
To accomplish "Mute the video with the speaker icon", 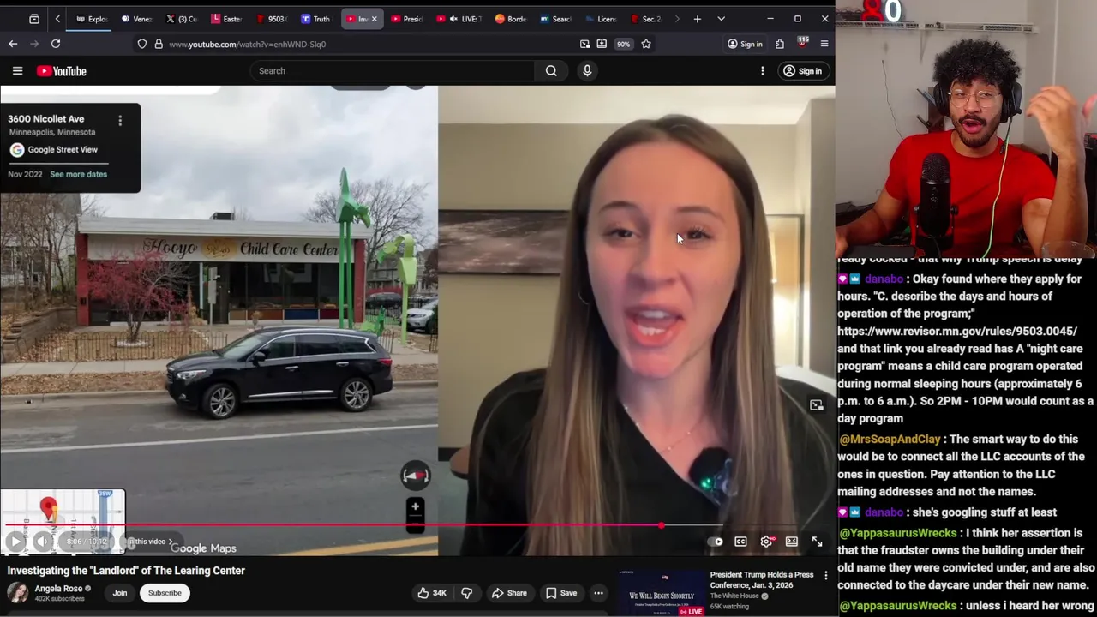I will click(x=43, y=542).
